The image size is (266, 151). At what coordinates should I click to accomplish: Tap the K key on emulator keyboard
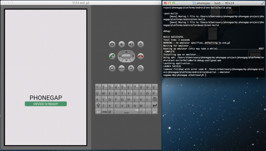142,99
